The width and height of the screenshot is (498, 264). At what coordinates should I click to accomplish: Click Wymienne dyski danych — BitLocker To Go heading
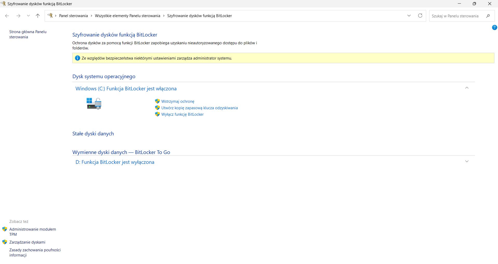tap(121, 152)
